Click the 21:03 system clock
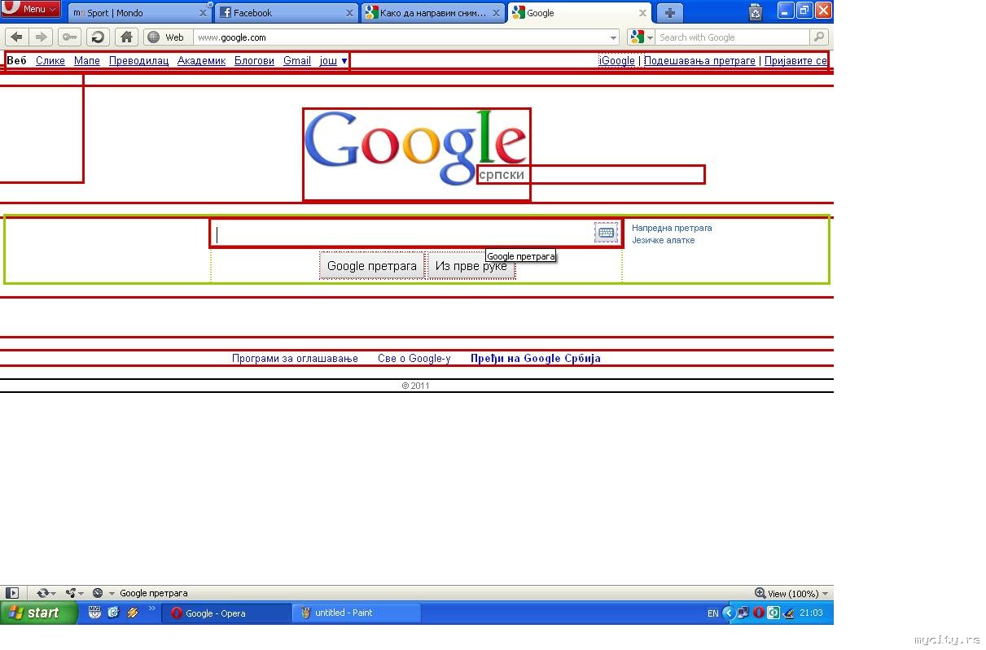Image resolution: width=986 pixels, height=650 pixels. (x=811, y=613)
